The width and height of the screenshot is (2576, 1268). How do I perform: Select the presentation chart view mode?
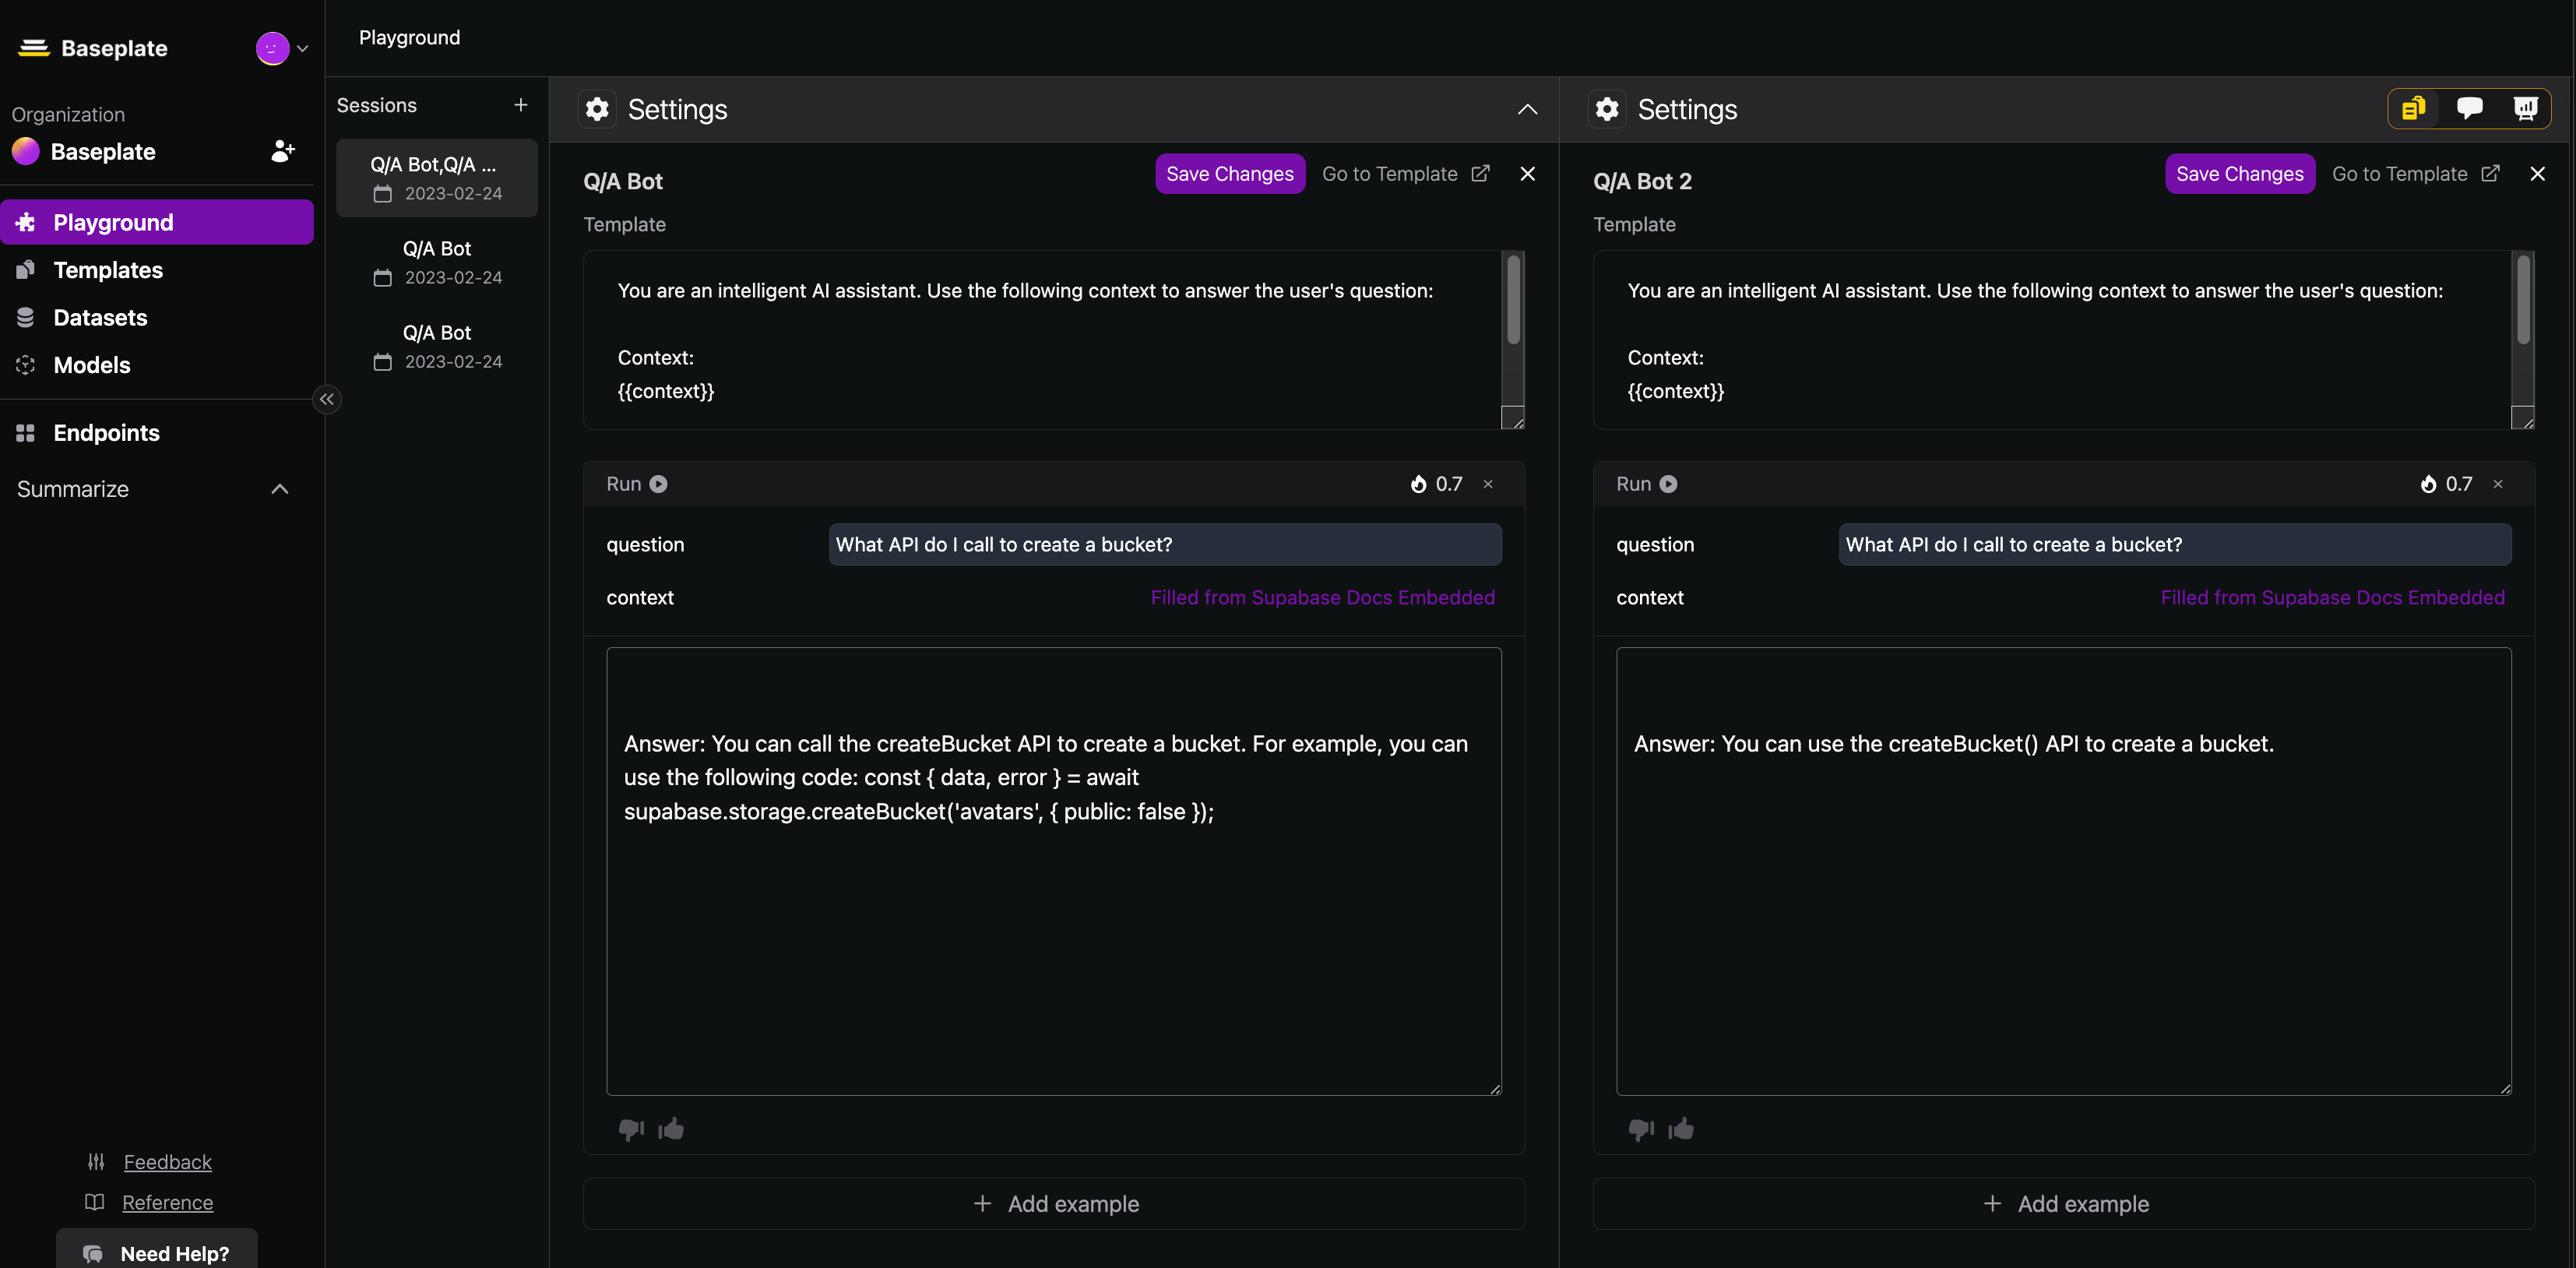[2525, 108]
